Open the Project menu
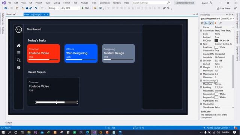This screenshot has width=240, height=135. click(39, 3)
